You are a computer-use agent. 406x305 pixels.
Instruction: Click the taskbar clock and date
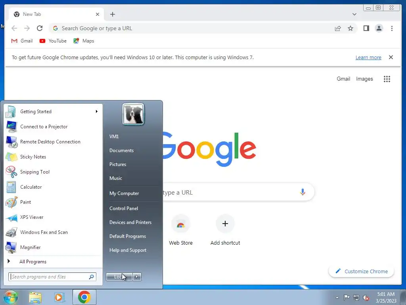(386, 297)
